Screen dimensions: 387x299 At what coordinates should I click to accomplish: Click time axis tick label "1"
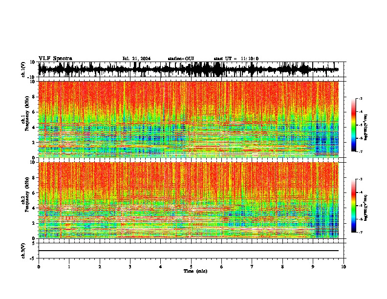coord(69,267)
